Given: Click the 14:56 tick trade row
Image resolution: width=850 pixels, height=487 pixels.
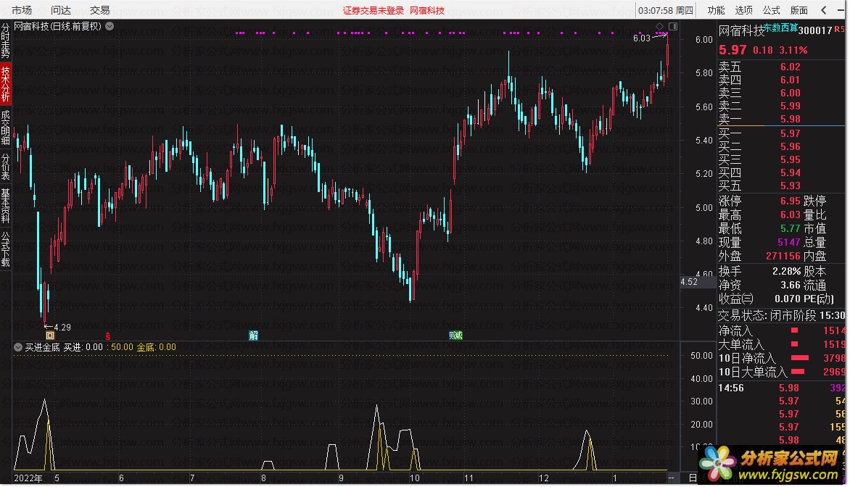Looking at the screenshot, I should [x=781, y=388].
